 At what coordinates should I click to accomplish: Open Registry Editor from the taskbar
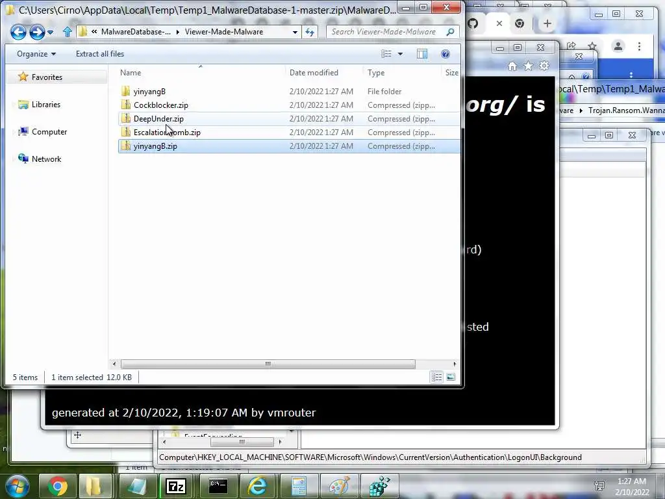point(379,486)
